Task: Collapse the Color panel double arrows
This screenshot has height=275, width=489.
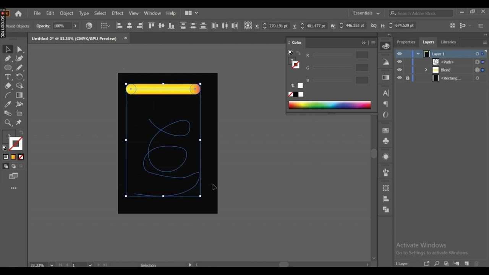Action: click(364, 42)
